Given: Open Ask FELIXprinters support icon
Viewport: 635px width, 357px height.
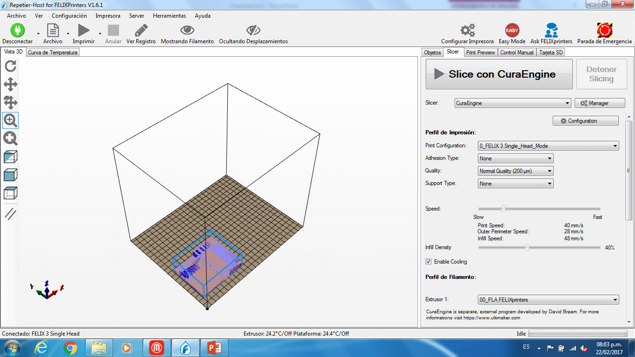Looking at the screenshot, I should pos(551,30).
